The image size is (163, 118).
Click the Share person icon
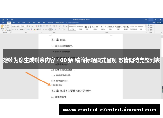157,22
